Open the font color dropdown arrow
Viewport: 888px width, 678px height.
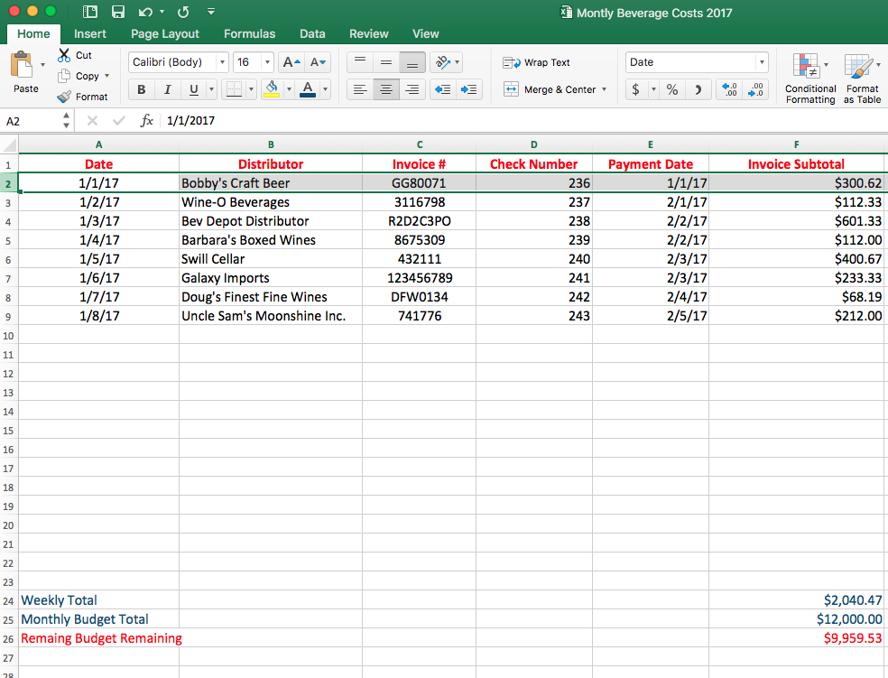pyautogui.click(x=325, y=89)
